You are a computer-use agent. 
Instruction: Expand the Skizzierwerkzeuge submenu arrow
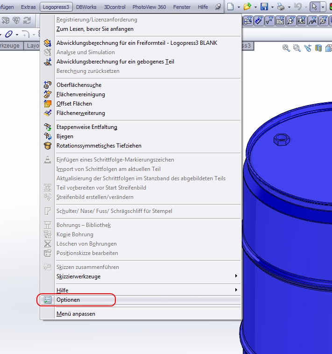[x=236, y=276]
